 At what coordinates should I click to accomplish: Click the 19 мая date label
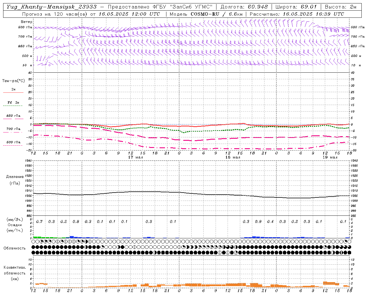point(330,157)
